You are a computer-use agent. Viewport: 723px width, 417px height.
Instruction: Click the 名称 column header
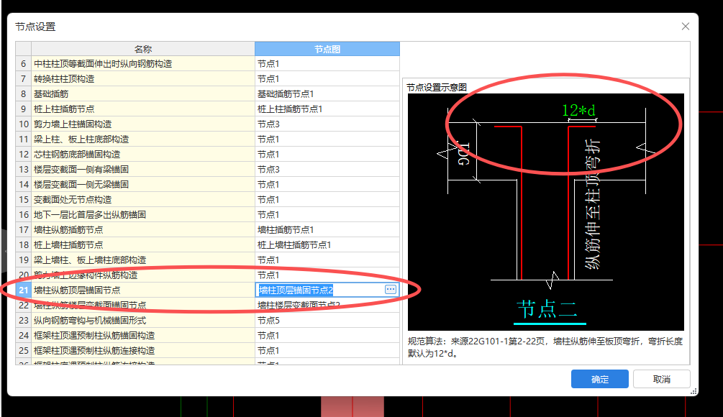point(142,48)
